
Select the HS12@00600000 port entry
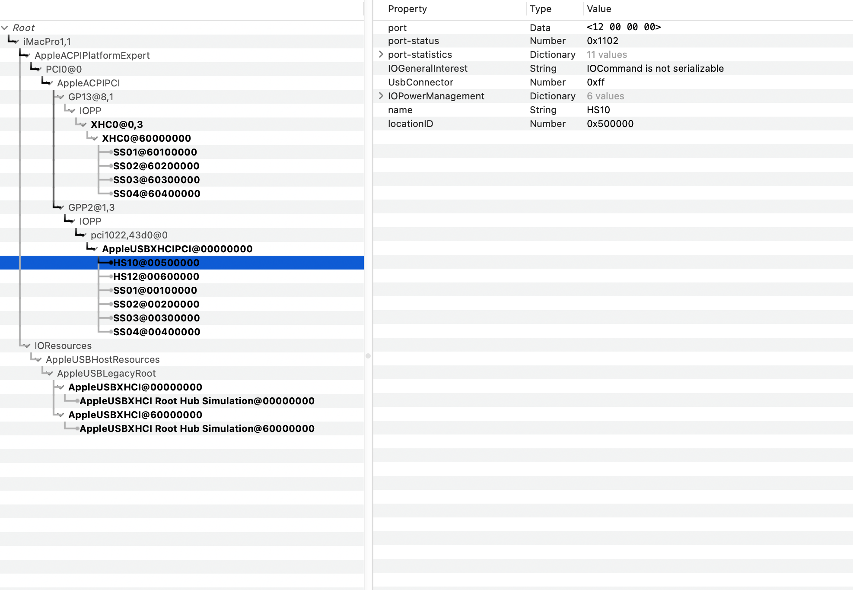(x=156, y=276)
